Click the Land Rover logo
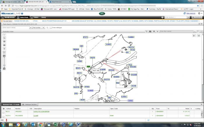204x127 pixels. pos(102,13)
